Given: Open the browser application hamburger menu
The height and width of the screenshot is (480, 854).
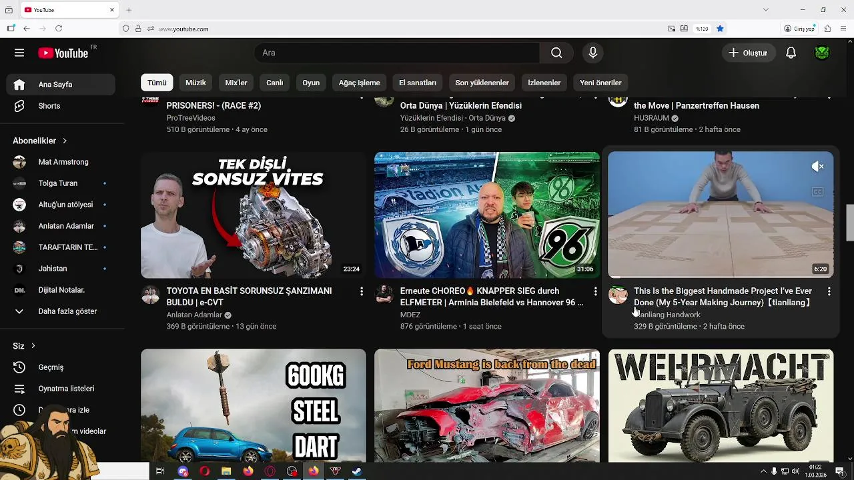Looking at the screenshot, I should coord(844,29).
